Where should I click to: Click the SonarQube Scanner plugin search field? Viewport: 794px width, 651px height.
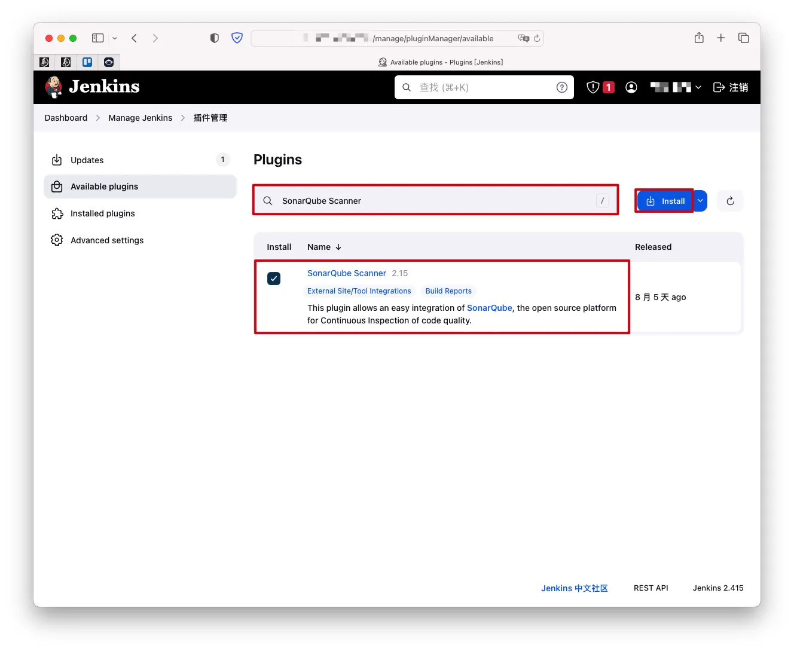tap(436, 201)
